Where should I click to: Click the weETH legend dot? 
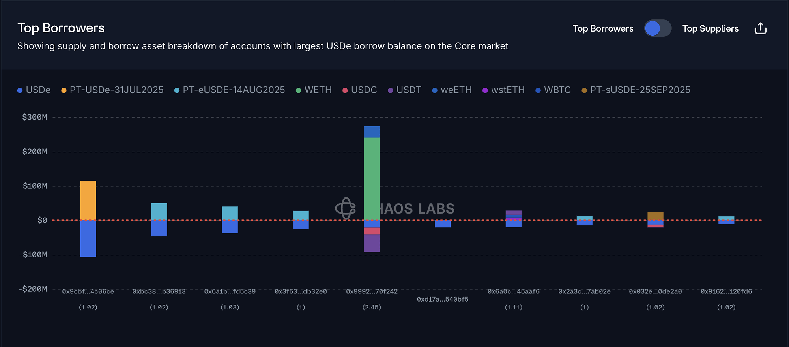(435, 90)
